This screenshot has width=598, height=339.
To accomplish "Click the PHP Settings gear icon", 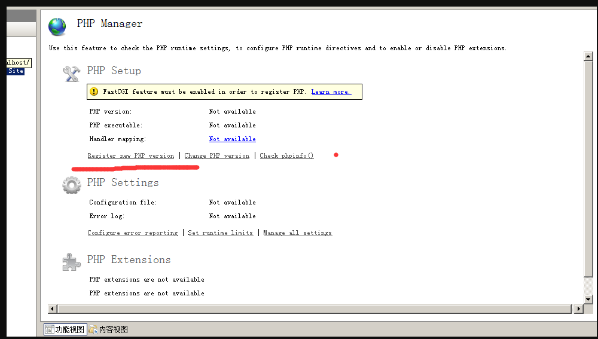I will point(72,185).
